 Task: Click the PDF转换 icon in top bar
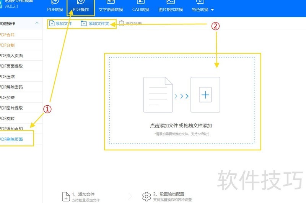click(x=55, y=2)
